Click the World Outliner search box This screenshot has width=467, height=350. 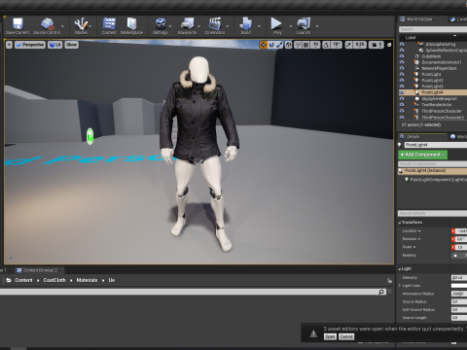click(x=433, y=29)
